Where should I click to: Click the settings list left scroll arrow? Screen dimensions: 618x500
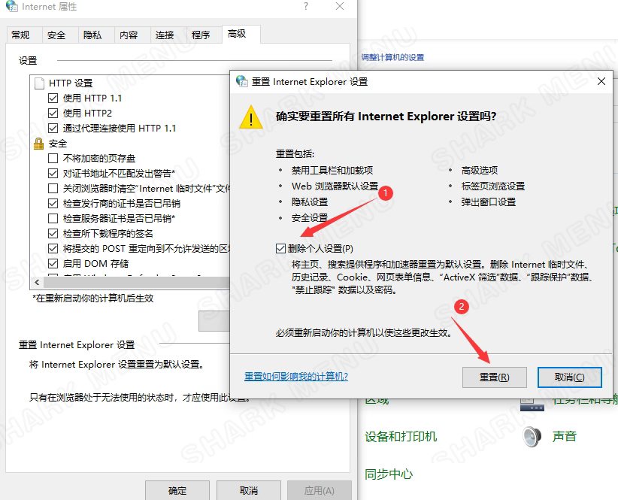pos(37,282)
